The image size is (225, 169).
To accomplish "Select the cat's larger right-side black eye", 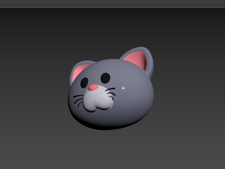I will click(x=105, y=78).
